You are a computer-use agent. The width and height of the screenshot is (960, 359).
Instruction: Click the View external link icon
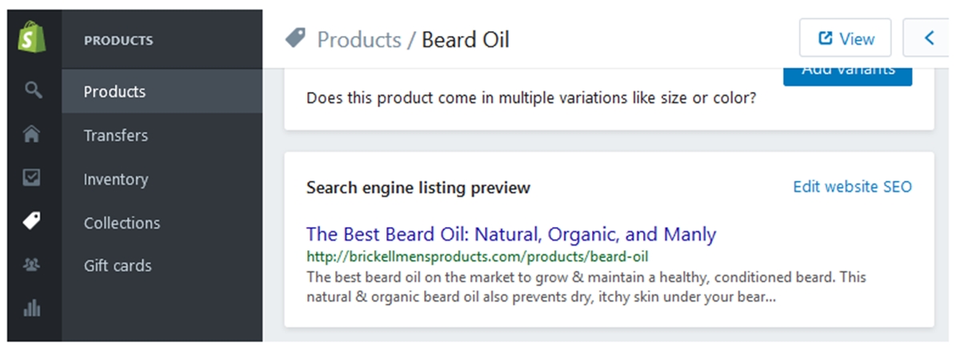(x=826, y=38)
